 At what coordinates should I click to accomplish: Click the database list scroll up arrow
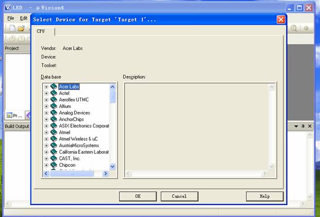tap(112, 87)
